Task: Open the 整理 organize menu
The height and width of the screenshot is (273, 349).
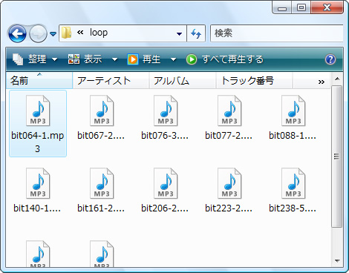Action: pyautogui.click(x=35, y=59)
